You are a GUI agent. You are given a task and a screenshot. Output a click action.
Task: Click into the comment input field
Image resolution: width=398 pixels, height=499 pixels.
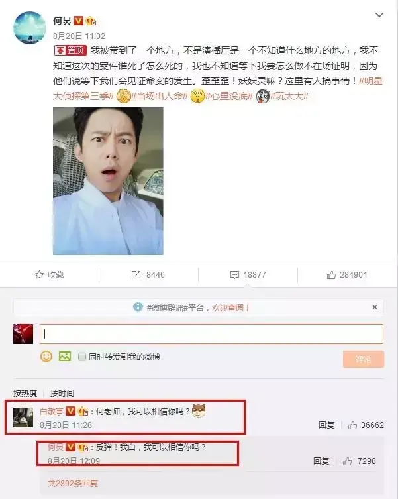[x=211, y=334]
